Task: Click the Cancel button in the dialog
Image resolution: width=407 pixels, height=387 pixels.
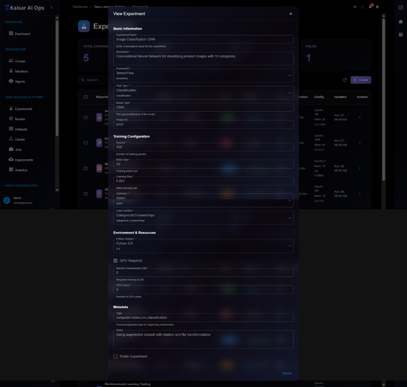Action: (x=287, y=373)
